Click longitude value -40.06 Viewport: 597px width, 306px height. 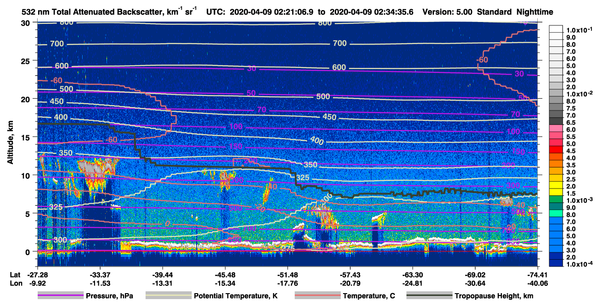(538, 283)
